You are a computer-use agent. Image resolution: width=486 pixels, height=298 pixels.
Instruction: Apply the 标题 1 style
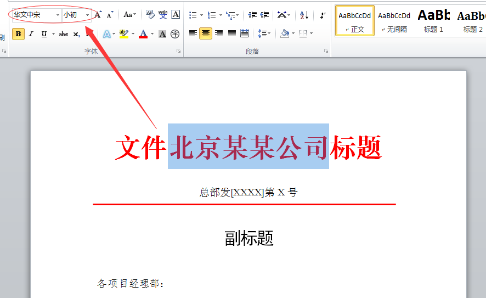[433, 21]
